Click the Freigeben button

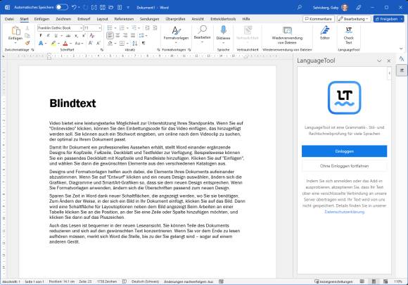389,19
